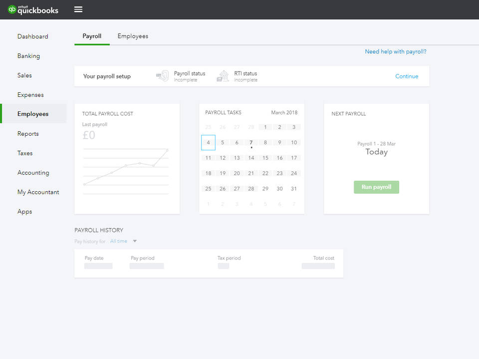The height and width of the screenshot is (359, 479).
Task: Select the Payroll tab
Action: coord(91,36)
